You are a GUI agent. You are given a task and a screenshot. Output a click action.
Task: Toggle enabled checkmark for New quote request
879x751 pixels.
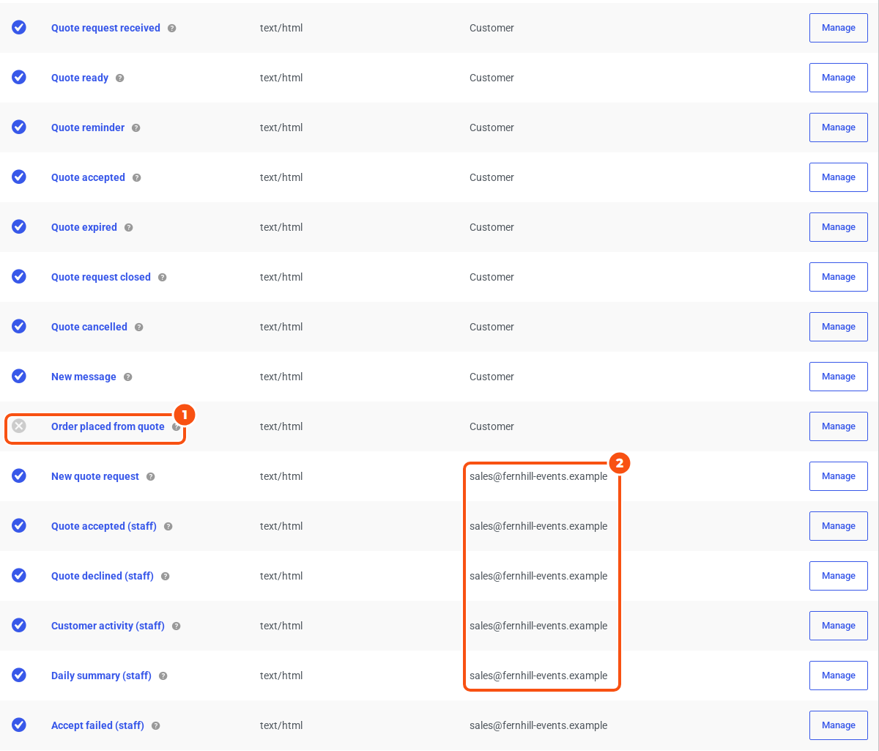(19, 476)
